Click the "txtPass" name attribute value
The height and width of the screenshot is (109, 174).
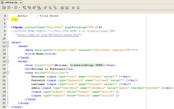tap(101, 80)
